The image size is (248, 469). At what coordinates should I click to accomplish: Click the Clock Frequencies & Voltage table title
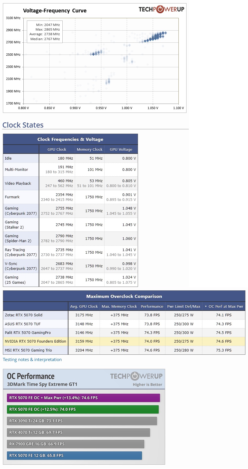pos(70,139)
